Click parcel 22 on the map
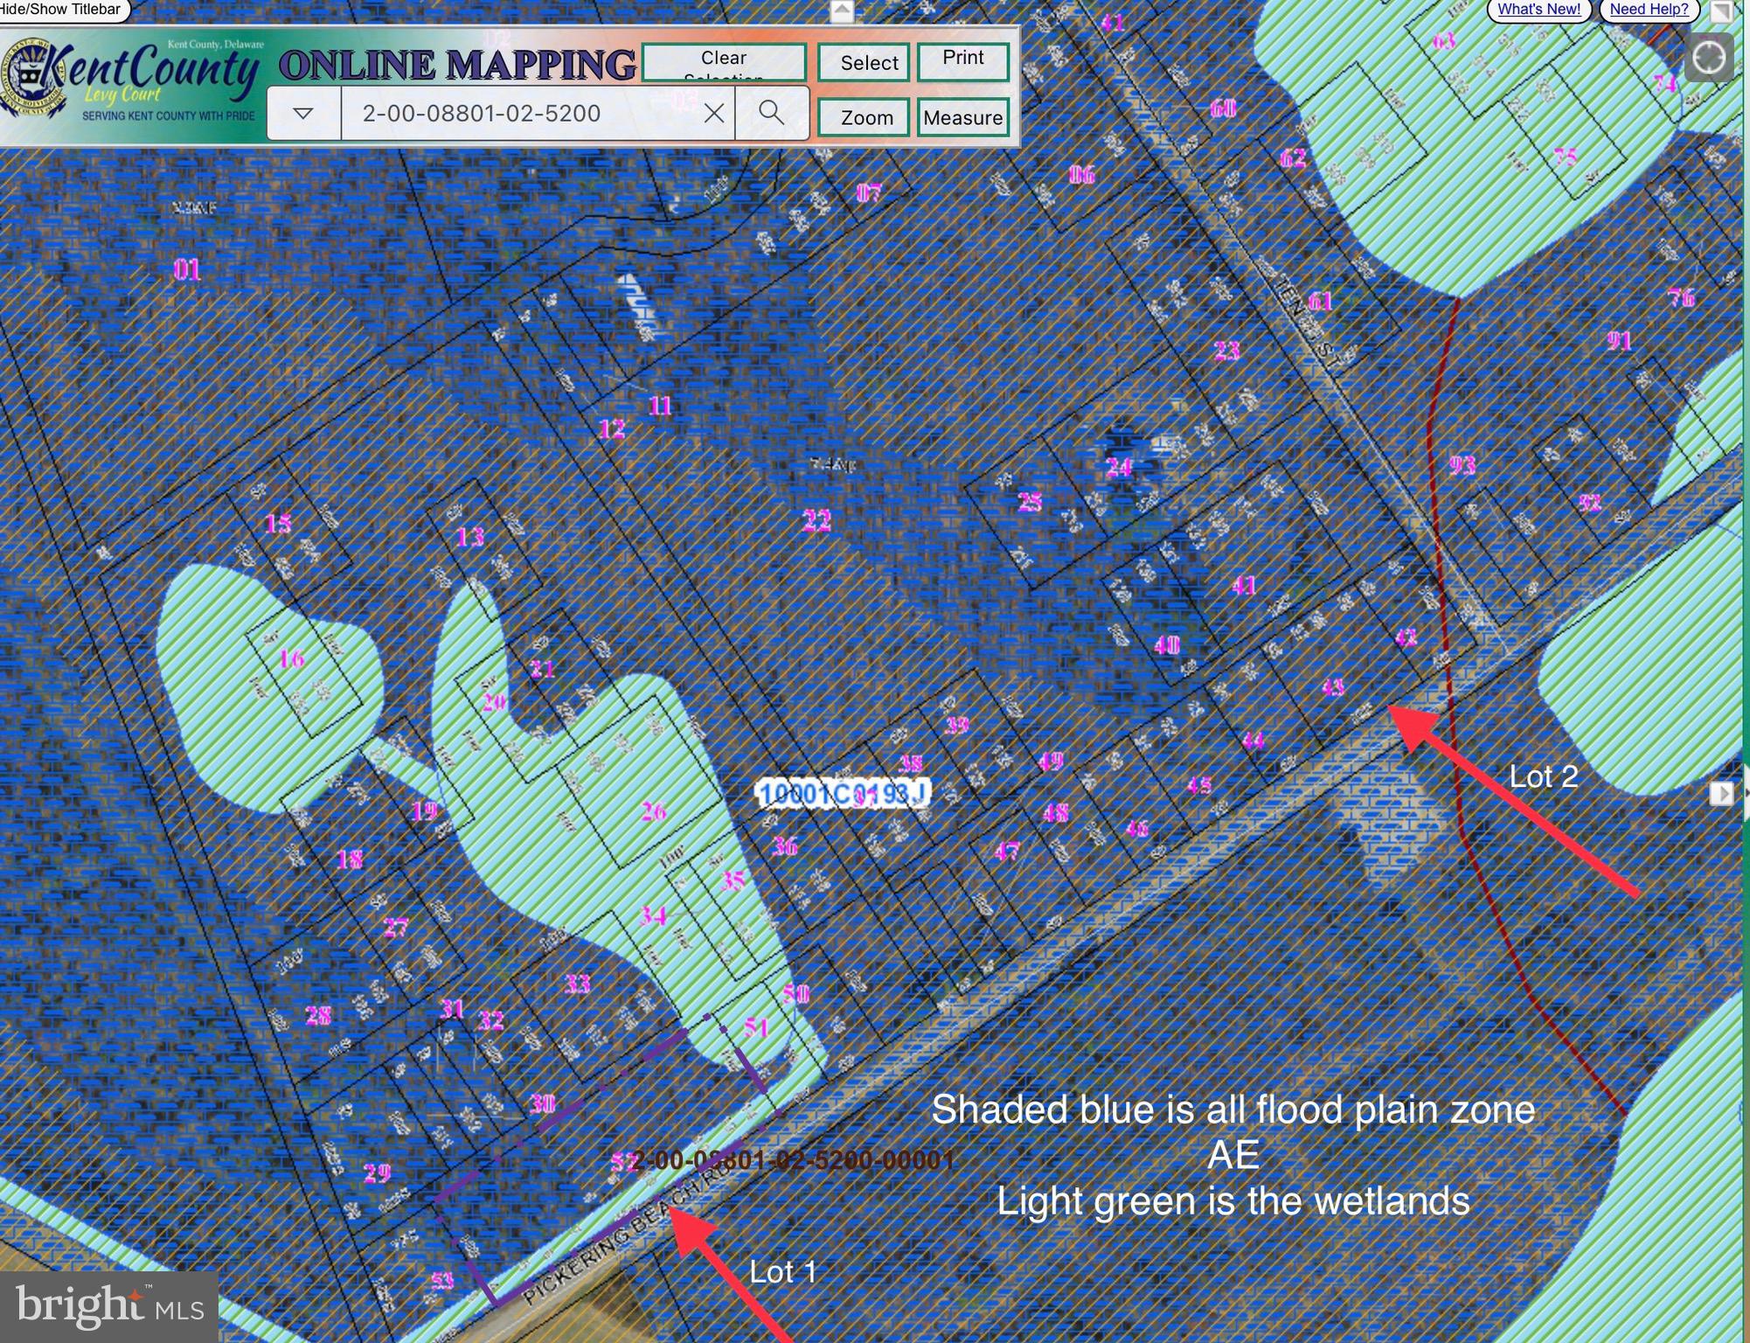This screenshot has width=1750, height=1343. pyautogui.click(x=816, y=522)
